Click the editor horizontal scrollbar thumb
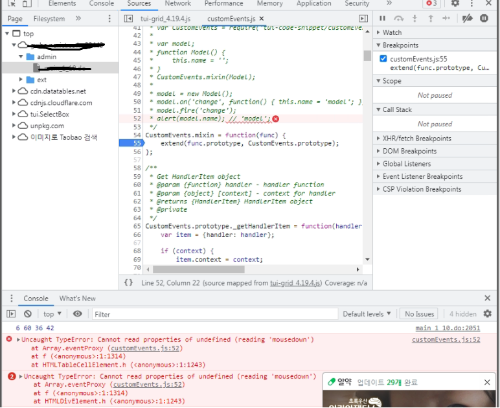The image size is (500, 408). click(199, 269)
